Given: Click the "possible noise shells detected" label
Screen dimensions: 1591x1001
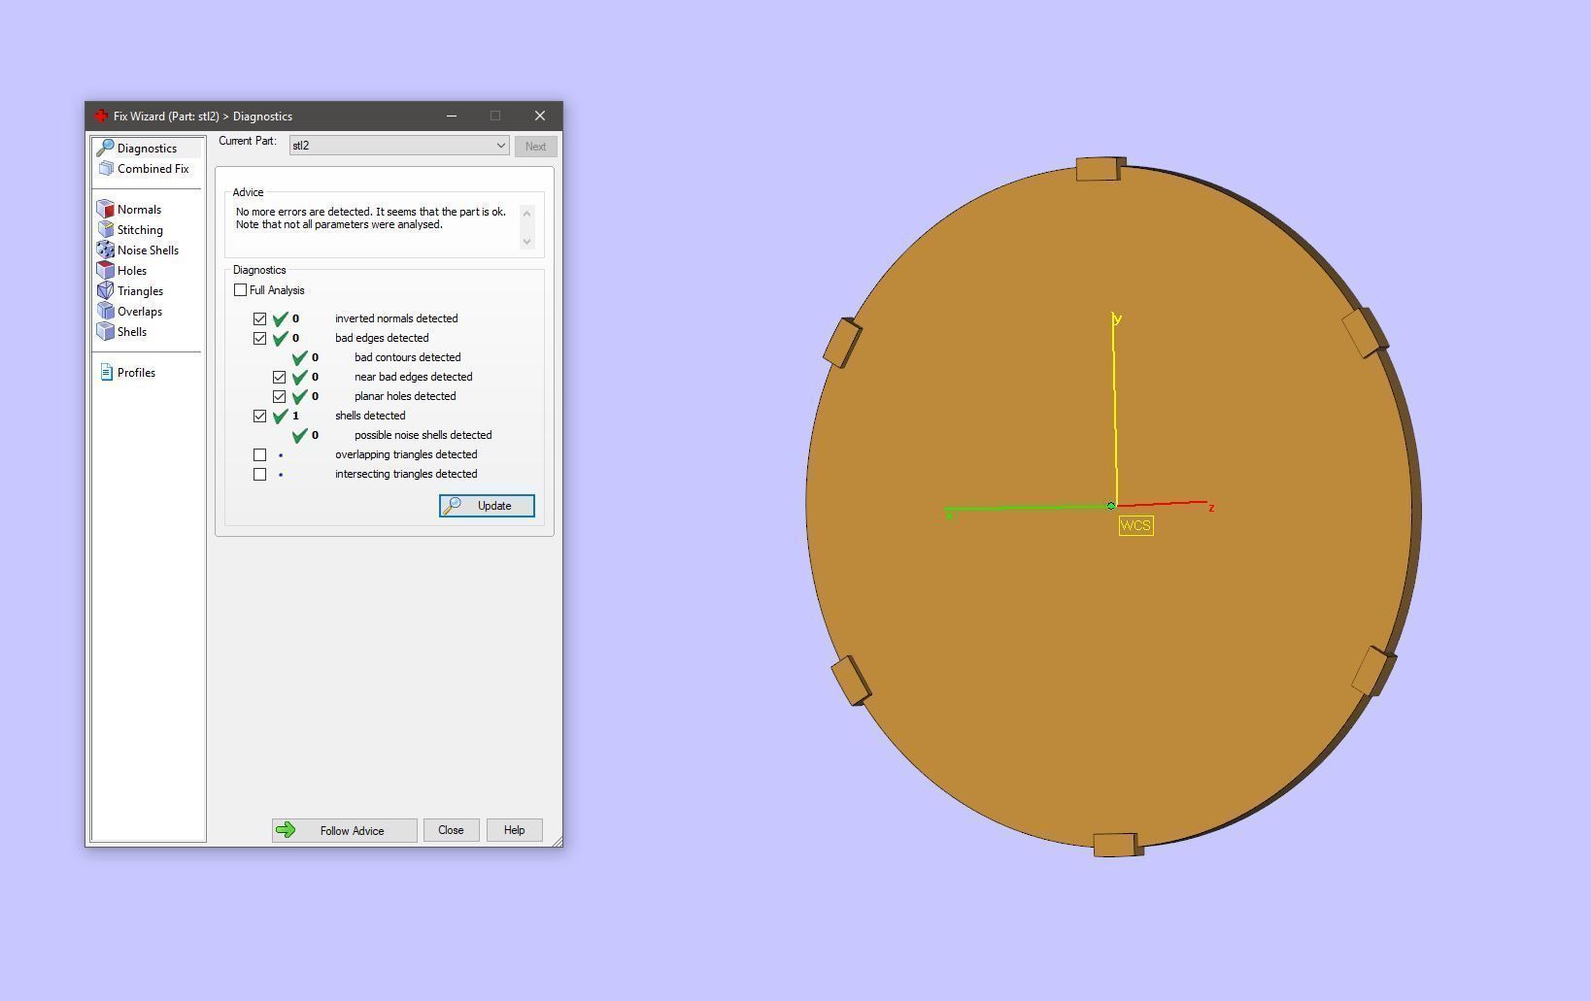Looking at the screenshot, I should coord(423,435).
